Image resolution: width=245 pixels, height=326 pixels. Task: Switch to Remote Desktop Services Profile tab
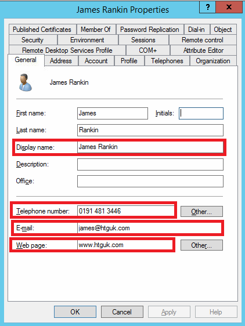[67, 50]
